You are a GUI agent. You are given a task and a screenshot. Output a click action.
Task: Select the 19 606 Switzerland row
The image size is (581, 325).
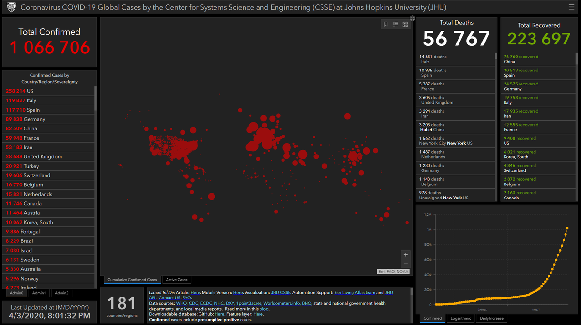pos(48,175)
